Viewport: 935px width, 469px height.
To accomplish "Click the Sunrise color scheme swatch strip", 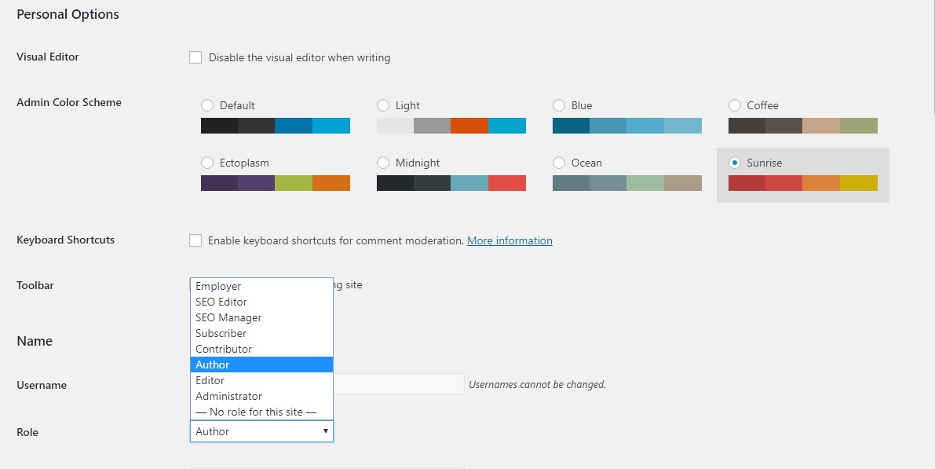I will pyautogui.click(x=803, y=182).
